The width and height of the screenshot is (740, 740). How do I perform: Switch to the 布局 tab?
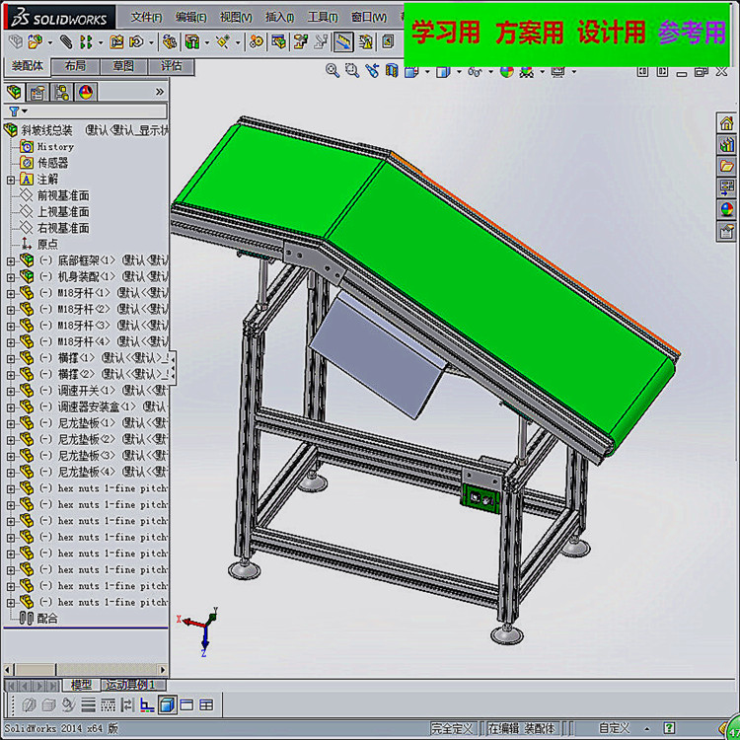tap(75, 66)
